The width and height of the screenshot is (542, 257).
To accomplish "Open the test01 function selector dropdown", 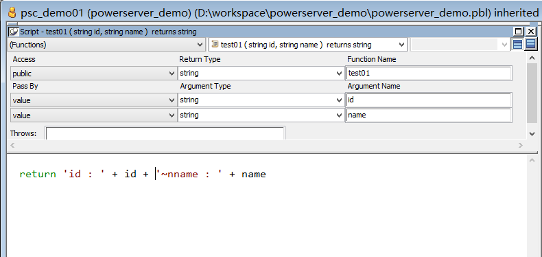I will (x=401, y=45).
